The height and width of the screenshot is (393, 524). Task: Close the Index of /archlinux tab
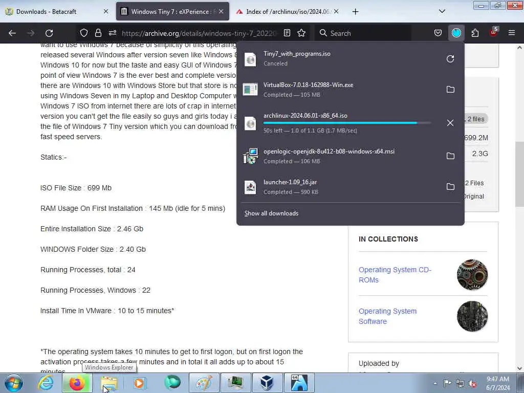click(x=336, y=11)
